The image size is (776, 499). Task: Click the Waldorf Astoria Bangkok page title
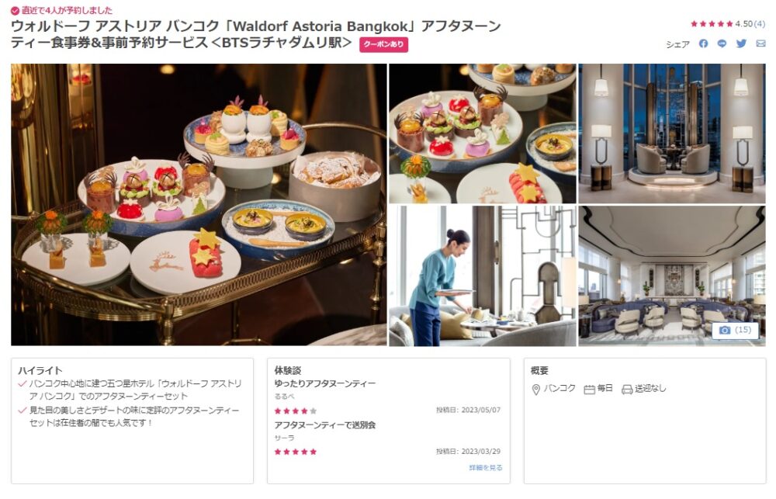coord(256,34)
